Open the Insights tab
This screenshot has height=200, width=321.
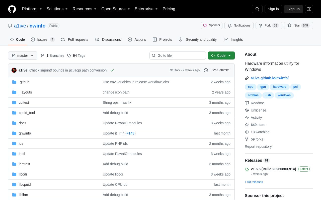point(233,39)
